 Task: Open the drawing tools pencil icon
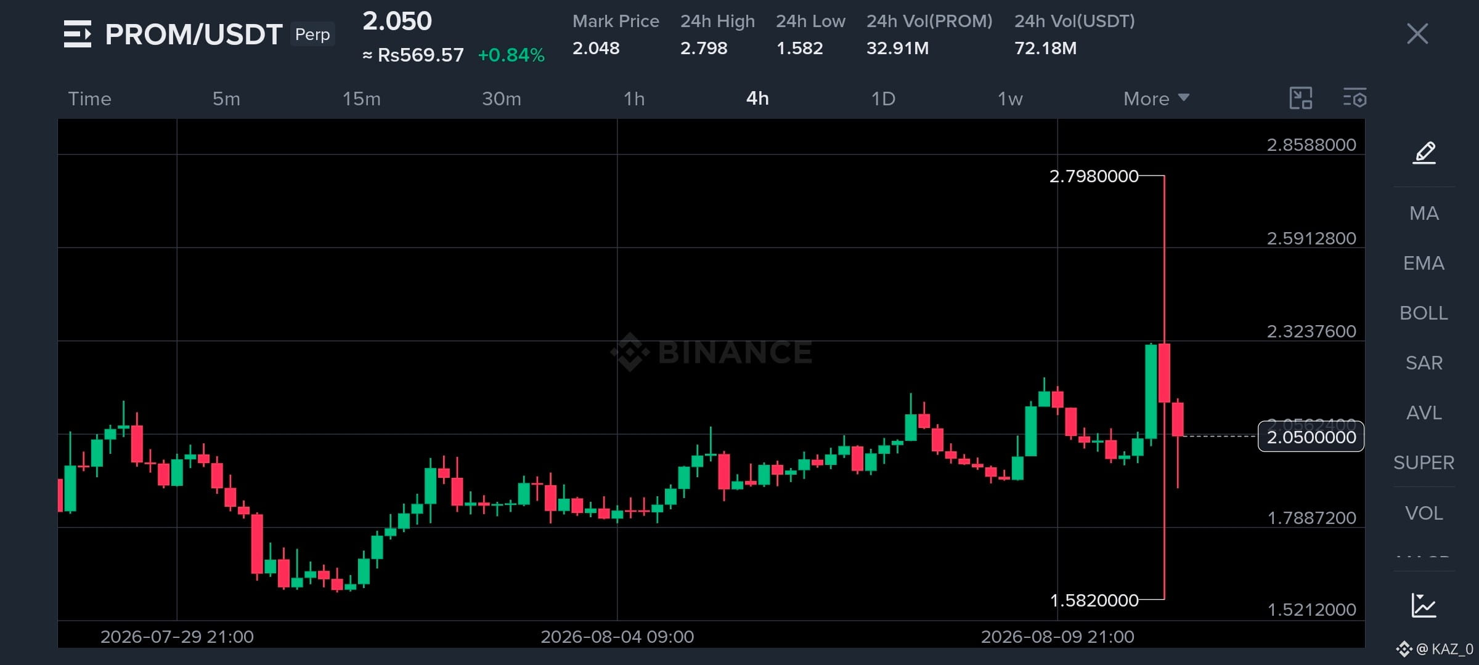tap(1424, 152)
